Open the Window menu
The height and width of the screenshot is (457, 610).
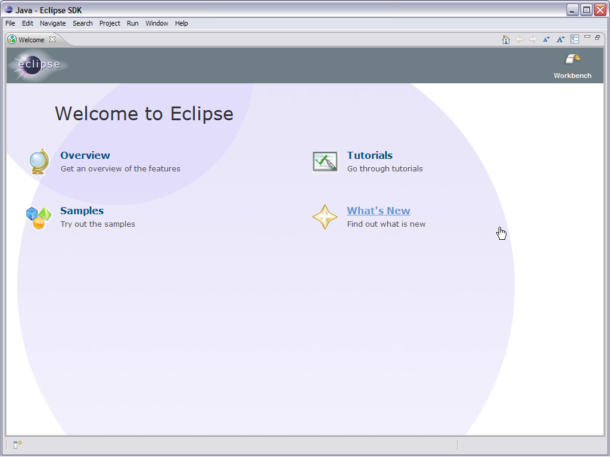[x=157, y=23]
